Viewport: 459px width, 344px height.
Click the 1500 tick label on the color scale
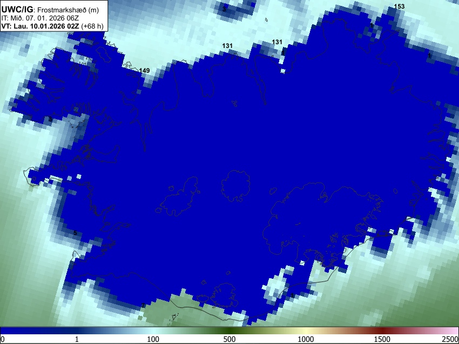tap(382, 339)
